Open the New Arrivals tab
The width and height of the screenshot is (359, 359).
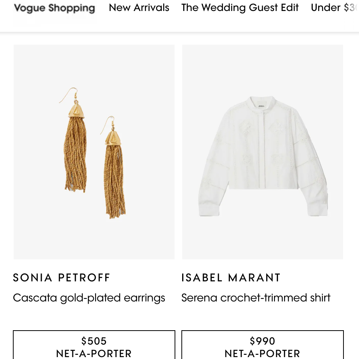[139, 8]
